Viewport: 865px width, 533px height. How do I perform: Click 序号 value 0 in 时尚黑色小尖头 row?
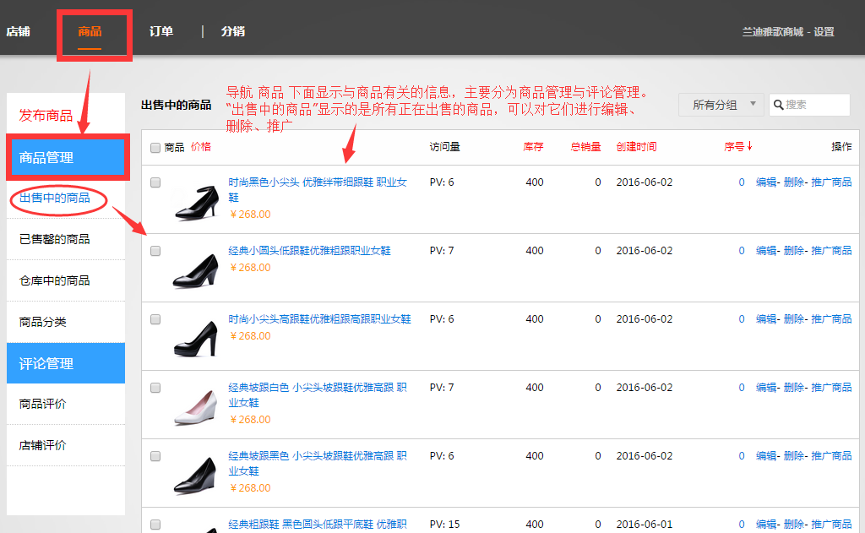click(742, 182)
